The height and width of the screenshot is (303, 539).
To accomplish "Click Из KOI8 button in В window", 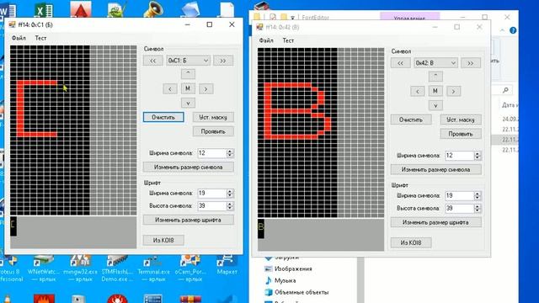I will (x=411, y=242).
